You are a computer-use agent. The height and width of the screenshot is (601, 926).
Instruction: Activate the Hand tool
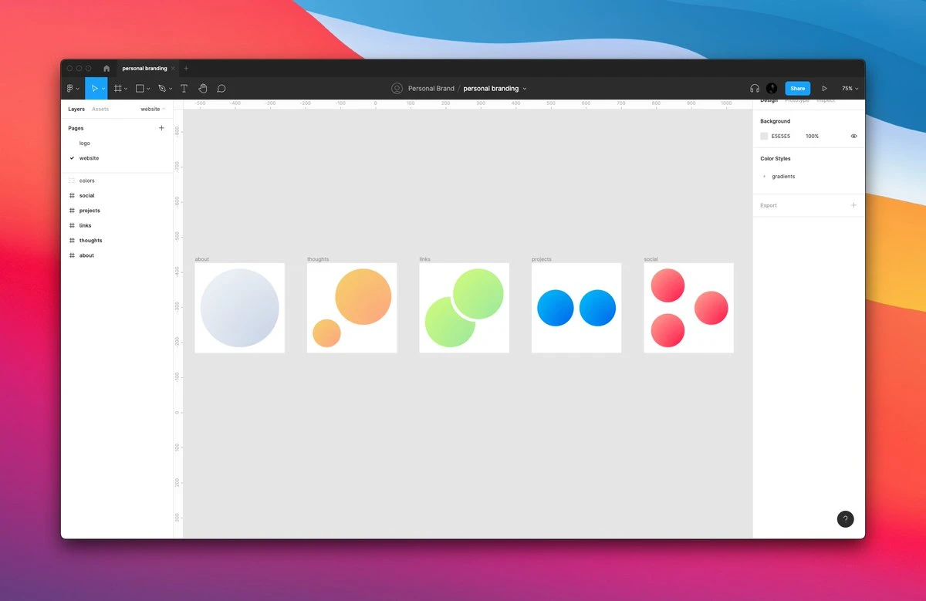coord(202,89)
